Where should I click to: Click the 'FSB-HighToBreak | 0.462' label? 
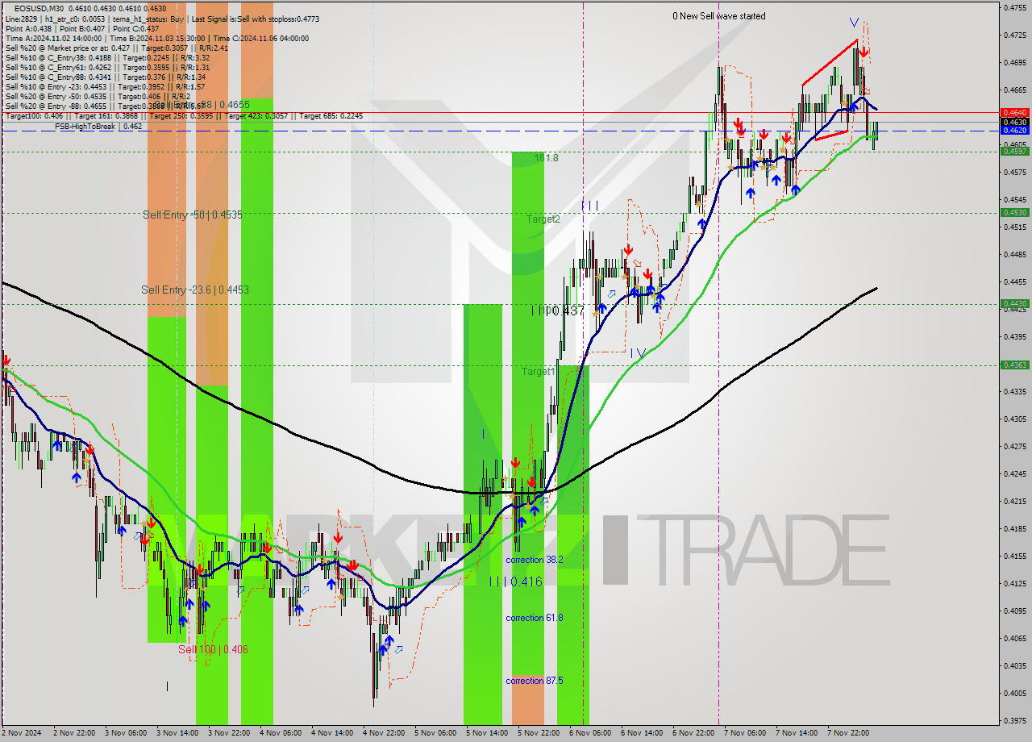coord(98,127)
